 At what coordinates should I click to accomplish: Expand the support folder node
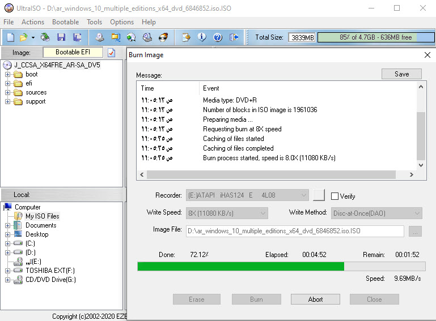pyautogui.click(x=7, y=102)
